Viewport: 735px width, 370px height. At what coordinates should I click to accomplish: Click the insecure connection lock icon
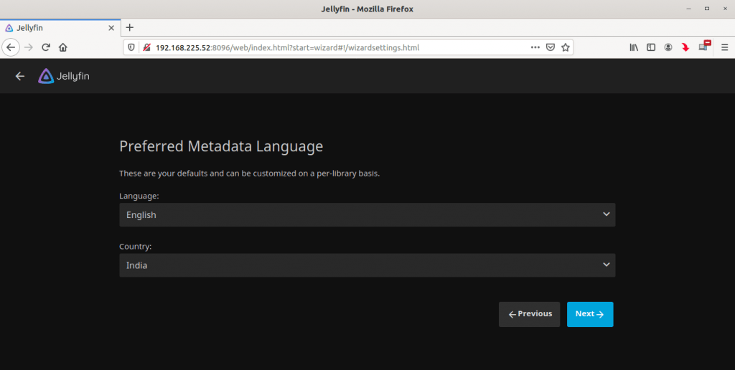click(146, 47)
